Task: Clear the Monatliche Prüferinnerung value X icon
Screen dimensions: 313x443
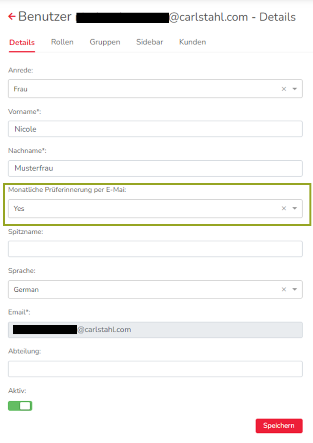Action: coord(284,208)
